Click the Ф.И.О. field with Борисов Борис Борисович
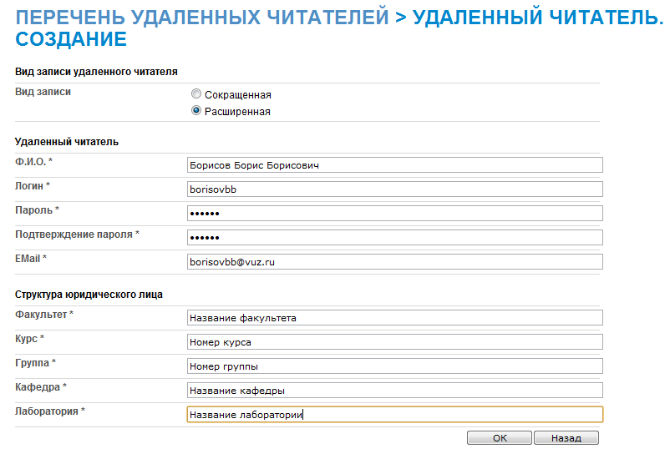 (x=395, y=165)
